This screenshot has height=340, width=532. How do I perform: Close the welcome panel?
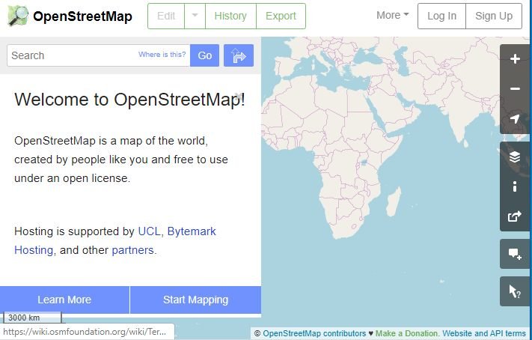click(x=237, y=96)
